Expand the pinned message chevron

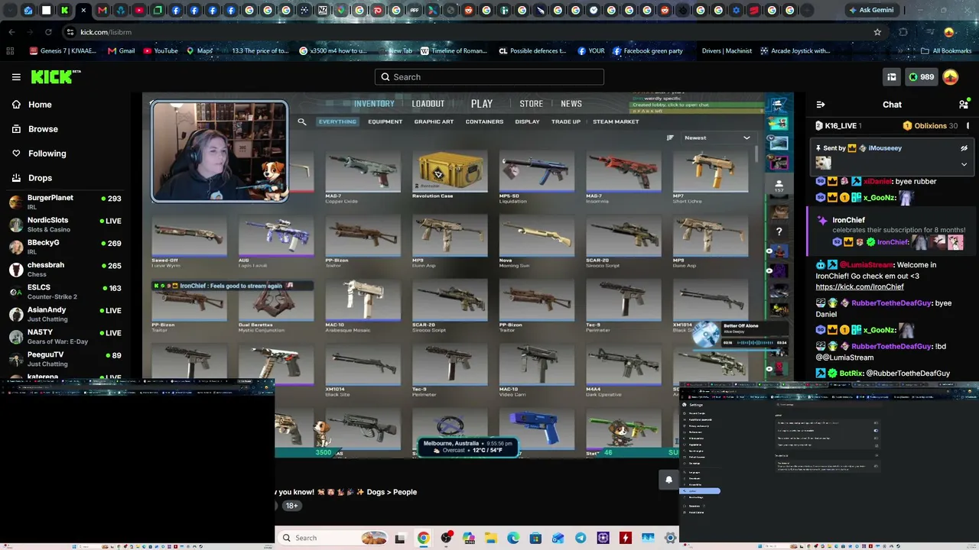coord(964,164)
